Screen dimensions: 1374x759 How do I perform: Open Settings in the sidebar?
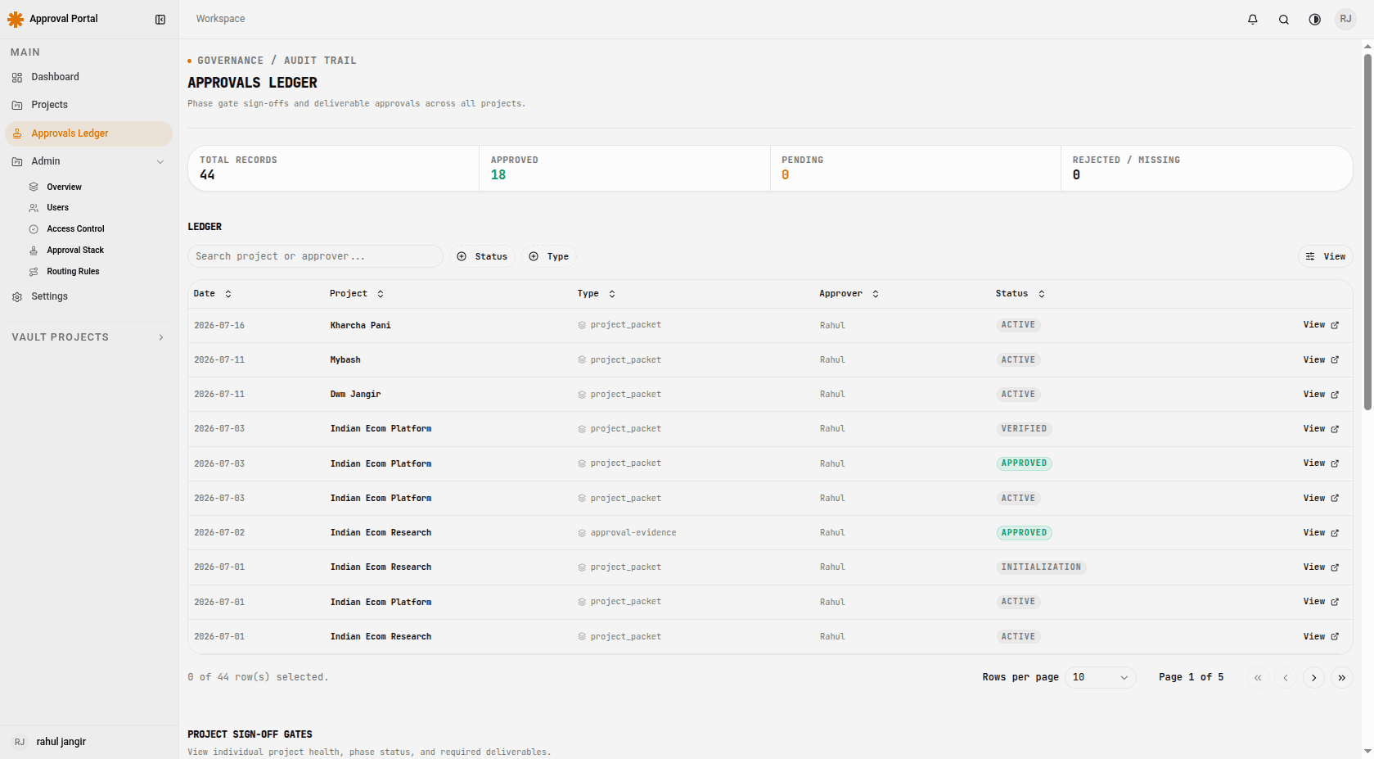tap(88, 296)
